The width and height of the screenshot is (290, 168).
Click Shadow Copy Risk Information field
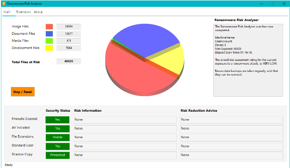[125, 155]
